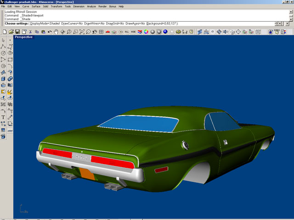The width and height of the screenshot is (294, 220).
Task: Open the color wheel icon
Action: tap(146, 32)
